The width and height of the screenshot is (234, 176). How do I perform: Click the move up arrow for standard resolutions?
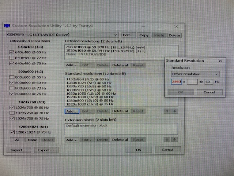167,111
